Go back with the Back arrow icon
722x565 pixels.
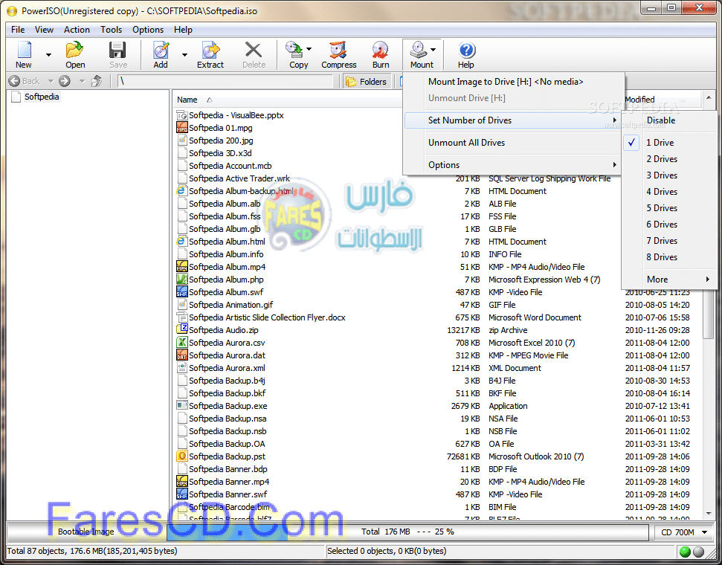tap(15, 81)
